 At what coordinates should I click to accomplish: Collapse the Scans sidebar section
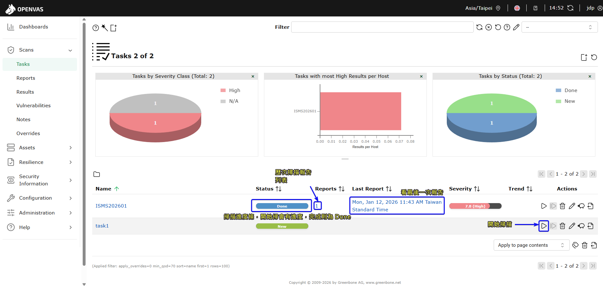70,50
